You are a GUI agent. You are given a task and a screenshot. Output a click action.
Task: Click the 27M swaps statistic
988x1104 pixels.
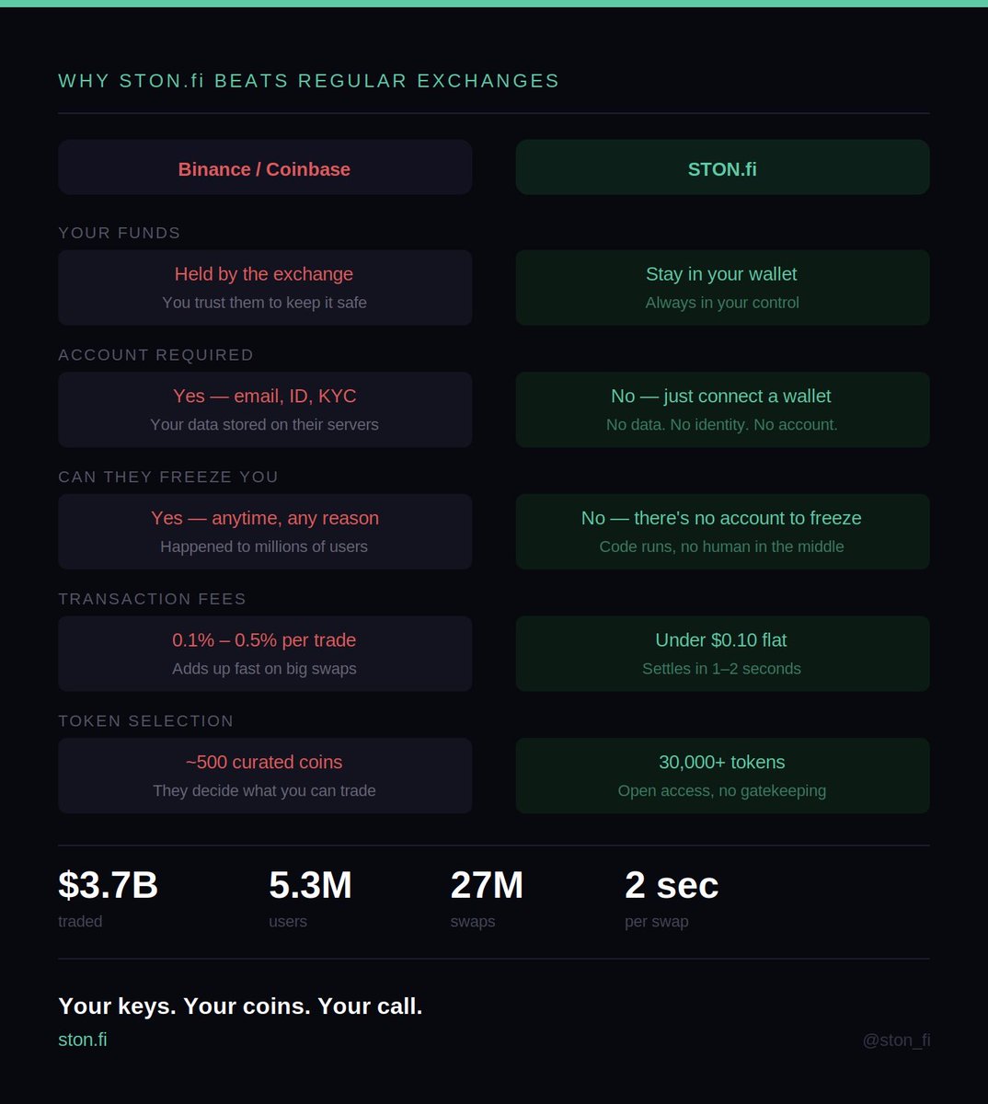coord(487,898)
